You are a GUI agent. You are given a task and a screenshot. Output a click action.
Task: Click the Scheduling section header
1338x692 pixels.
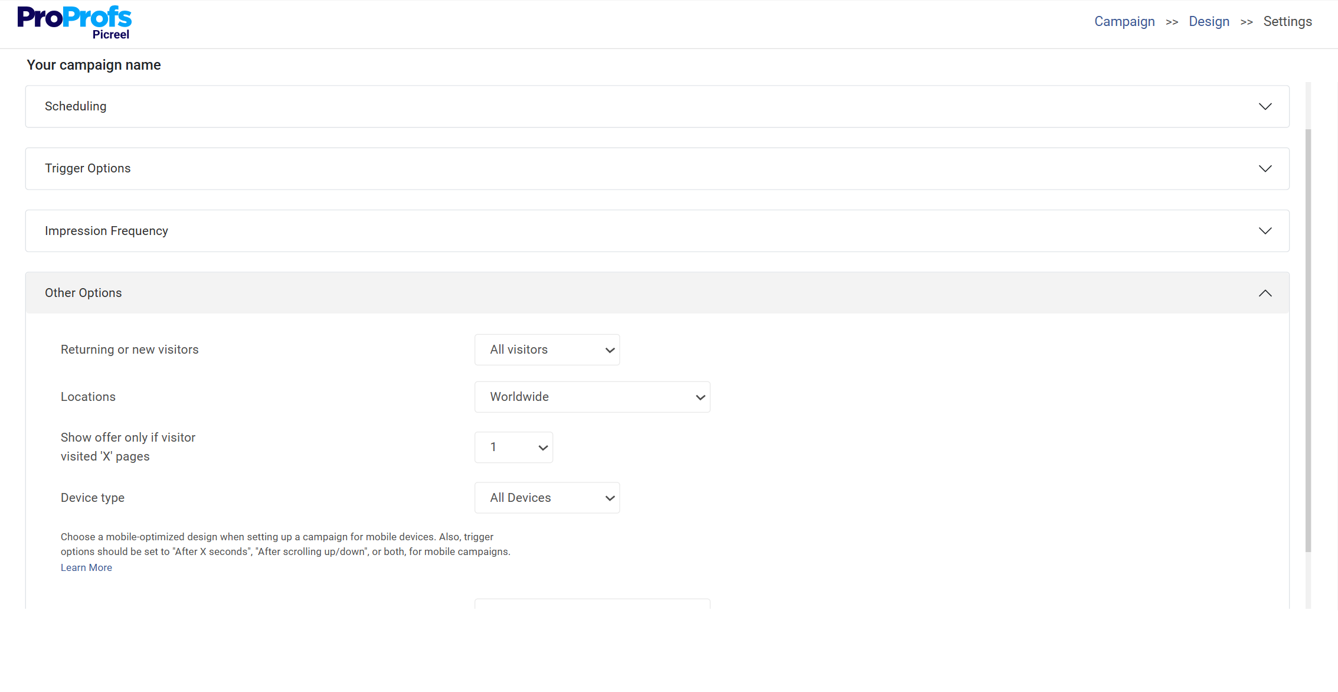click(x=76, y=106)
